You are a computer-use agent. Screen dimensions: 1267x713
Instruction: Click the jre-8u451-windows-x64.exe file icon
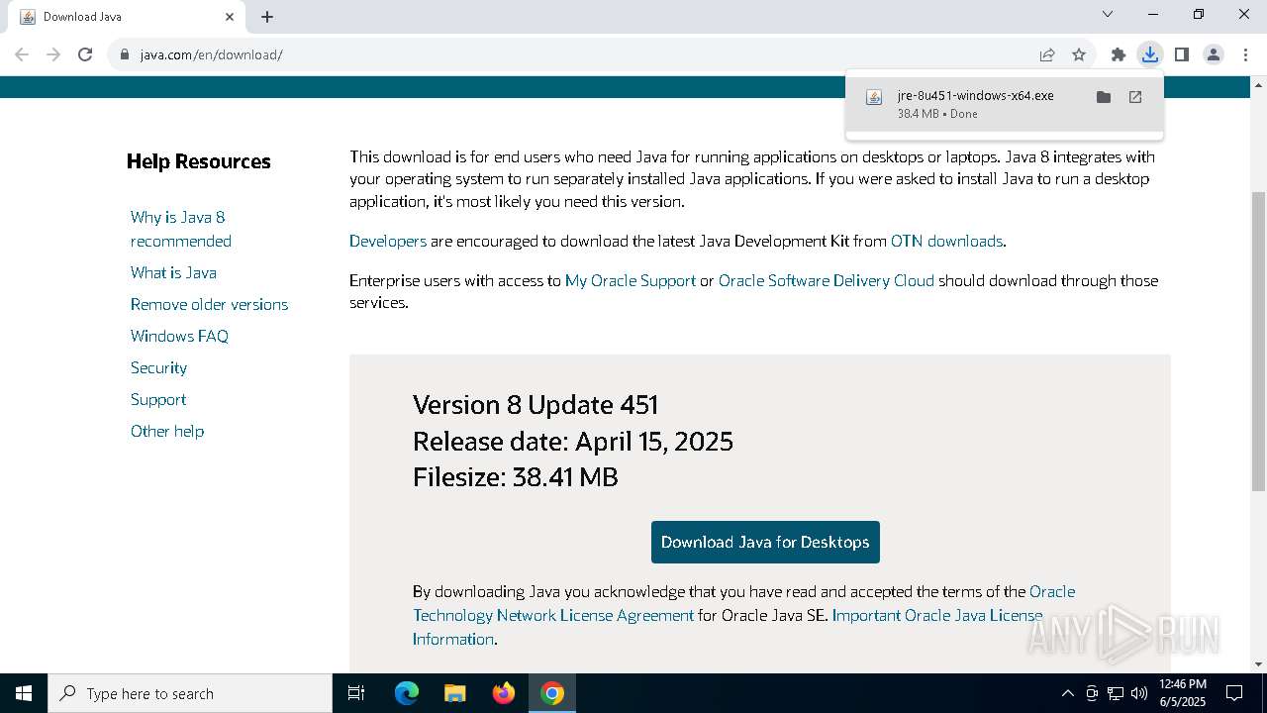coord(874,97)
